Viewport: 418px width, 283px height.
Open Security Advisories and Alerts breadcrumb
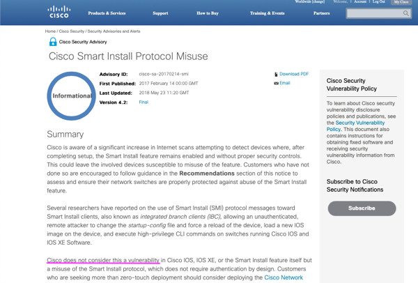point(114,31)
